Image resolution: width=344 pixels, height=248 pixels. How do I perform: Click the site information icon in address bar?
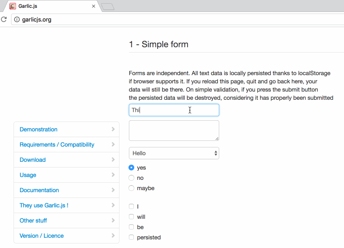(16, 19)
